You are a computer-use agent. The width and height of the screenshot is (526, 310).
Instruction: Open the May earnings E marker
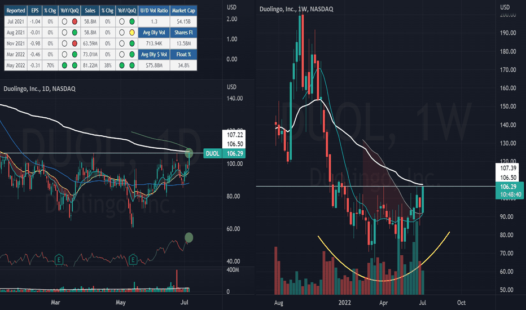tap(133, 259)
